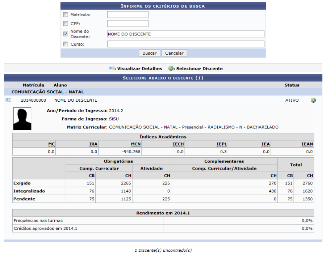Click the Matrícula text field

[x=128, y=15]
